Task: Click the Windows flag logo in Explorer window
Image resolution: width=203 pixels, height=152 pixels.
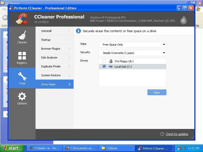Action: [198, 9]
